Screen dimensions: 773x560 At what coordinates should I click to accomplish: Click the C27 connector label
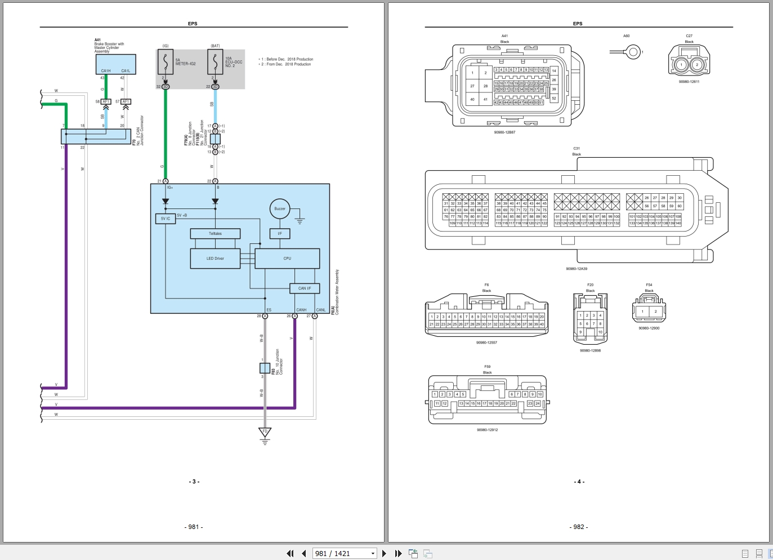pyautogui.click(x=689, y=36)
